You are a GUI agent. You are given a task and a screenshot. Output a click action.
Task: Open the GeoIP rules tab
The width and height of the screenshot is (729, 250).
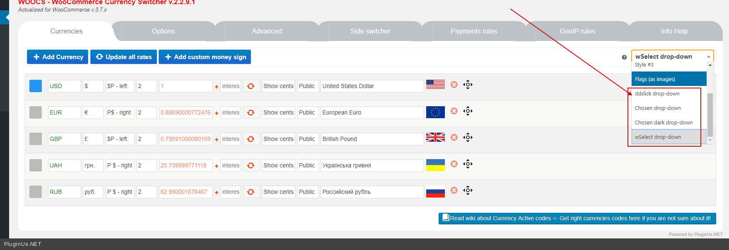click(x=577, y=31)
